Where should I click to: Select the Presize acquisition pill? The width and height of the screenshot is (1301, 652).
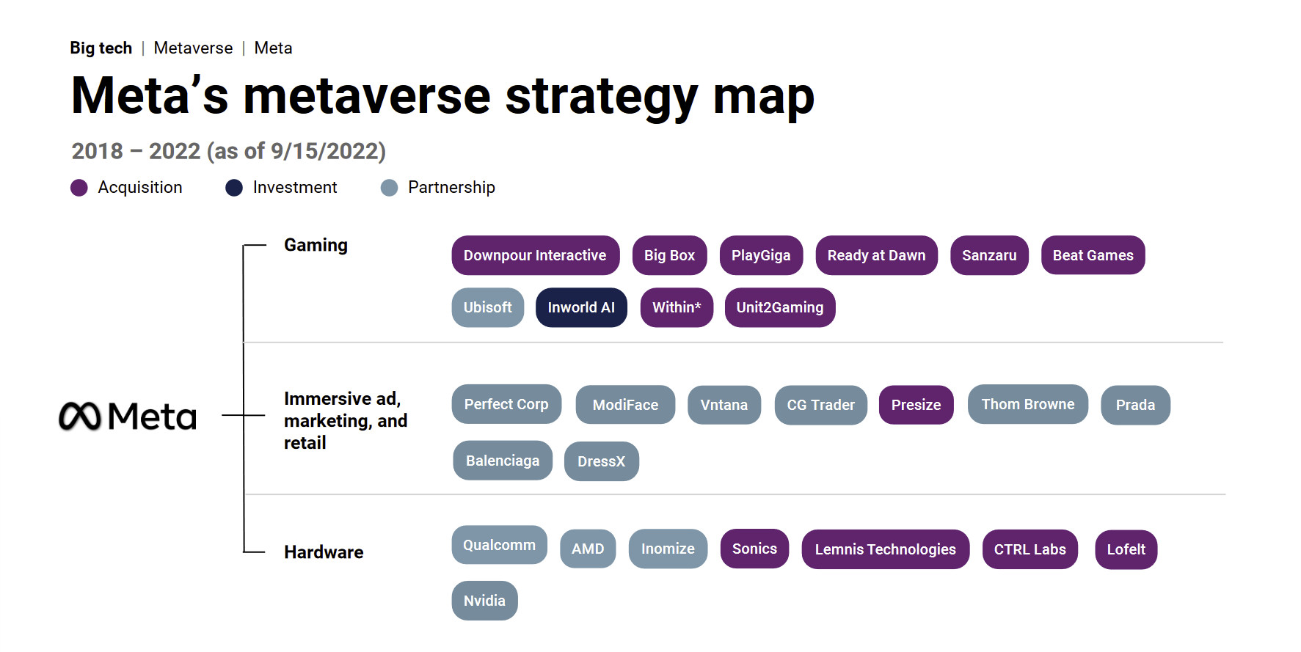coord(916,405)
